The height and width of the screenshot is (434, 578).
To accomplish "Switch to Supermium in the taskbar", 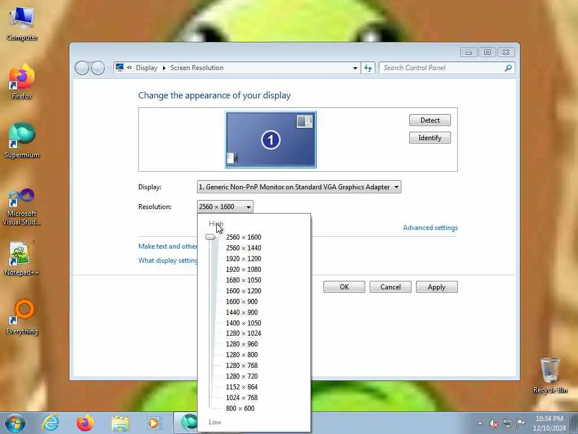I will (x=186, y=423).
